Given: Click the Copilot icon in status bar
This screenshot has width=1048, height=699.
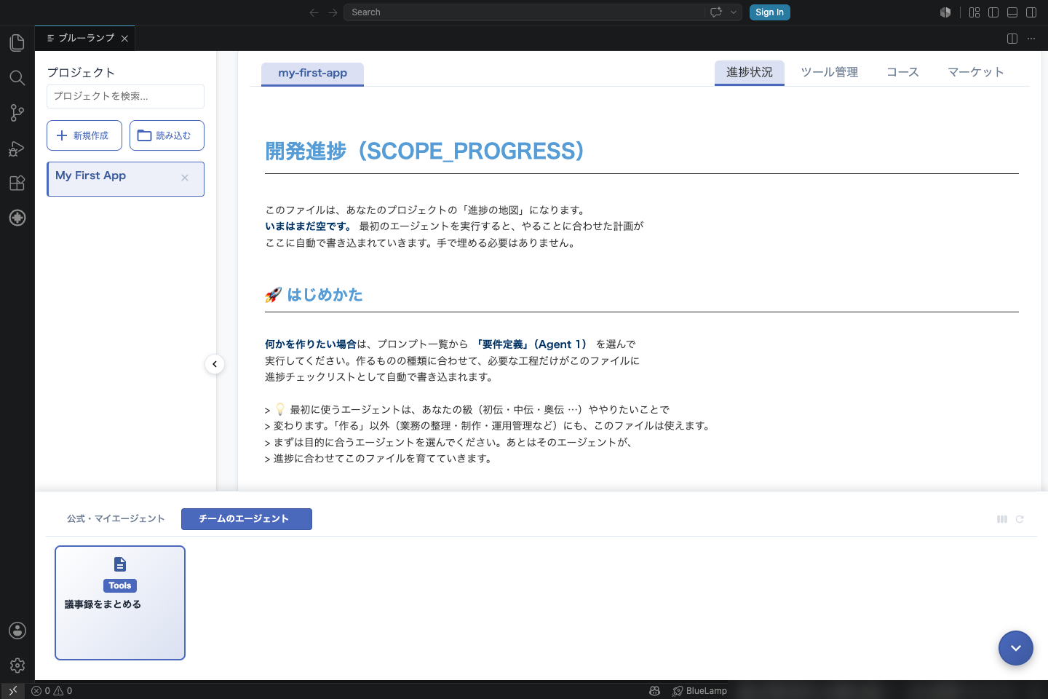Looking at the screenshot, I should pos(654,691).
